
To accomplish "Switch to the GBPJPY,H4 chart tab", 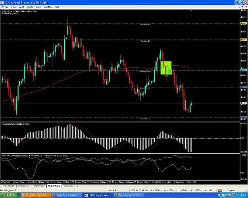I will pyautogui.click(x=39, y=186).
